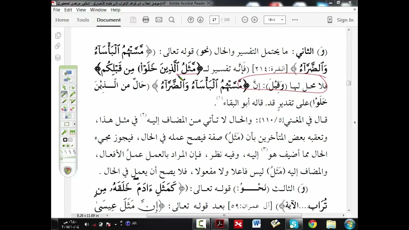The height and width of the screenshot is (230, 409).
Task: Open Microsoft Word from the taskbar
Action: click(x=257, y=224)
